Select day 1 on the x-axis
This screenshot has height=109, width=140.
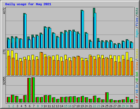[9, 106]
